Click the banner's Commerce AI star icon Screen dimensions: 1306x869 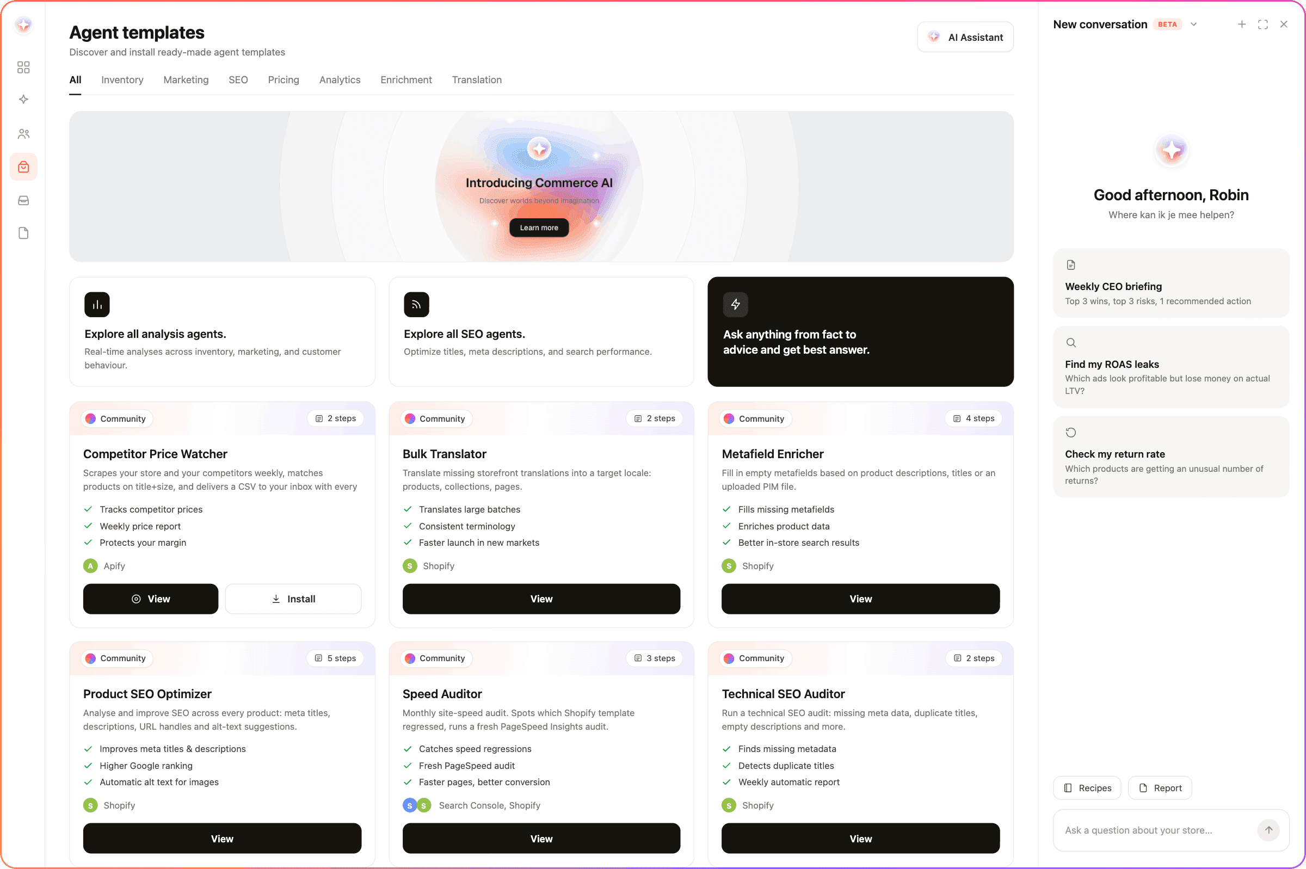click(539, 149)
